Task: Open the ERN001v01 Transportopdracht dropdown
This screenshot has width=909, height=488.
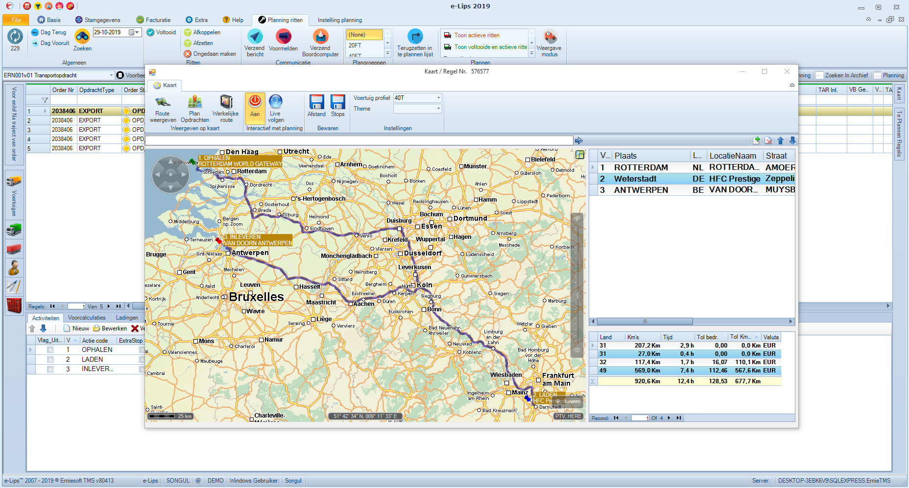Action: point(112,75)
